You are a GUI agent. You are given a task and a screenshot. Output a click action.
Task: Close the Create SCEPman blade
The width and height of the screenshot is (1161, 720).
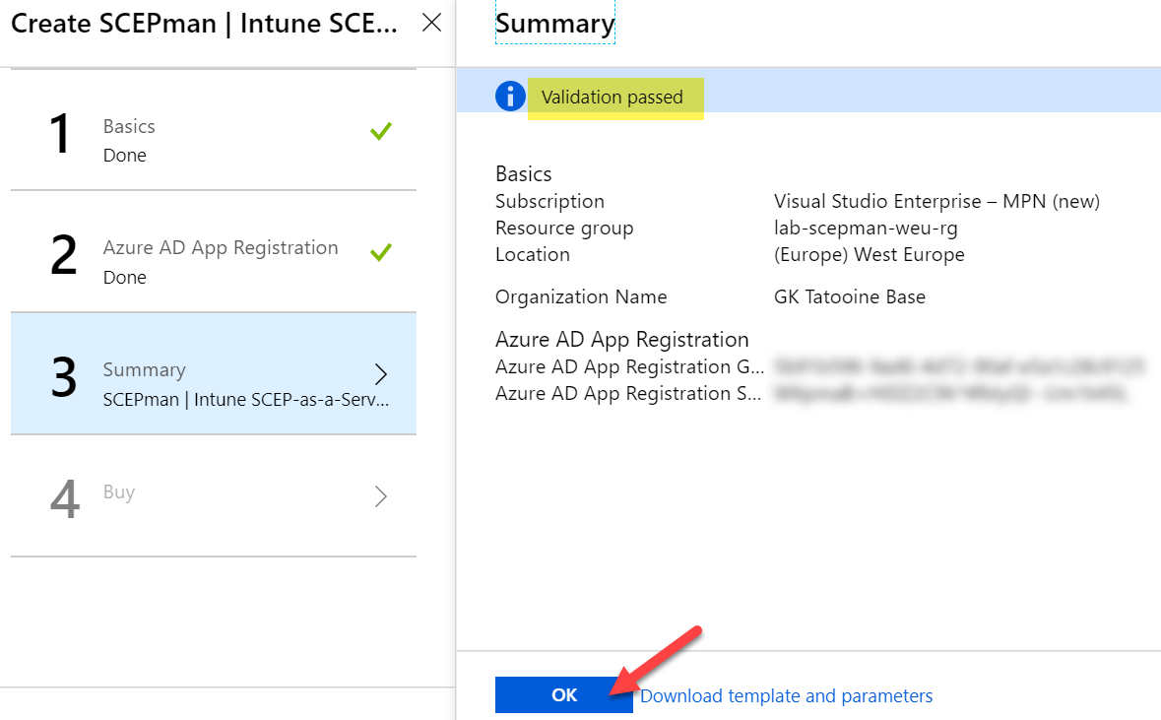pos(431,24)
